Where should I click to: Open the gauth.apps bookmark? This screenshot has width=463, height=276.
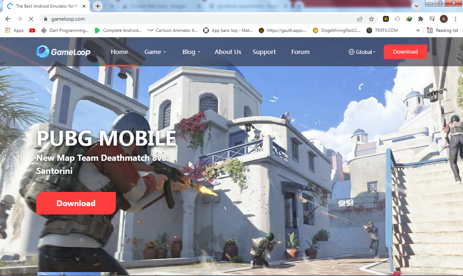(x=283, y=30)
